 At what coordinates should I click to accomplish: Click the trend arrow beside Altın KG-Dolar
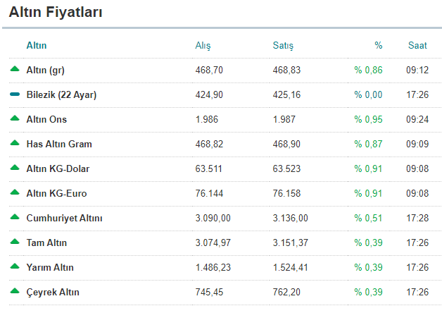coord(15,168)
